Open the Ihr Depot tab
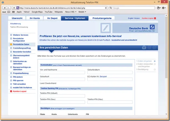 pyautogui.click(x=52, y=18)
